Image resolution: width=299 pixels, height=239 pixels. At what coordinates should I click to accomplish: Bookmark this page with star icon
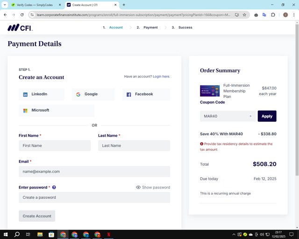click(244, 14)
